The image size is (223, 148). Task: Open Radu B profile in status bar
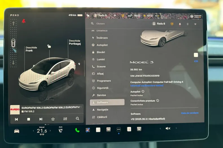coord(100,15)
